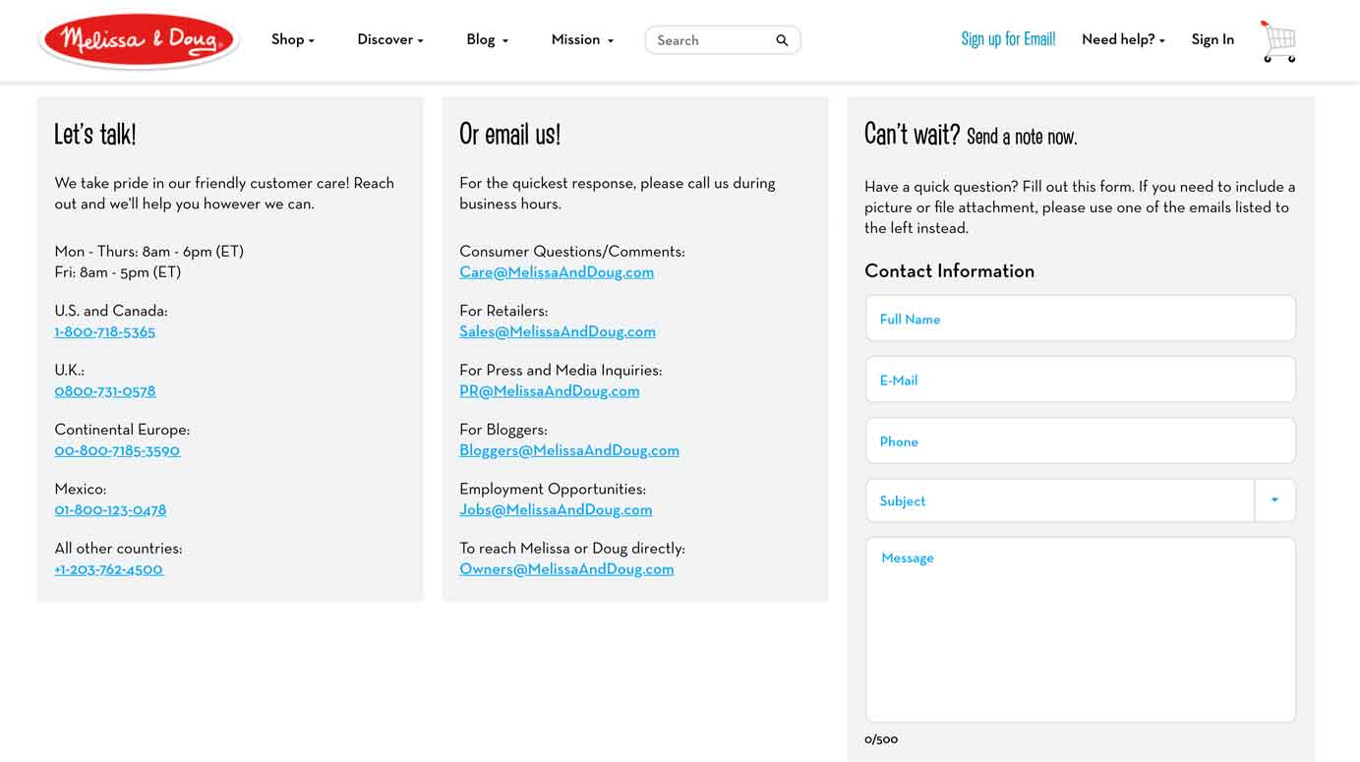Click Sign up for Email link
Image resolution: width=1360 pixels, height=762 pixels.
(x=1008, y=39)
